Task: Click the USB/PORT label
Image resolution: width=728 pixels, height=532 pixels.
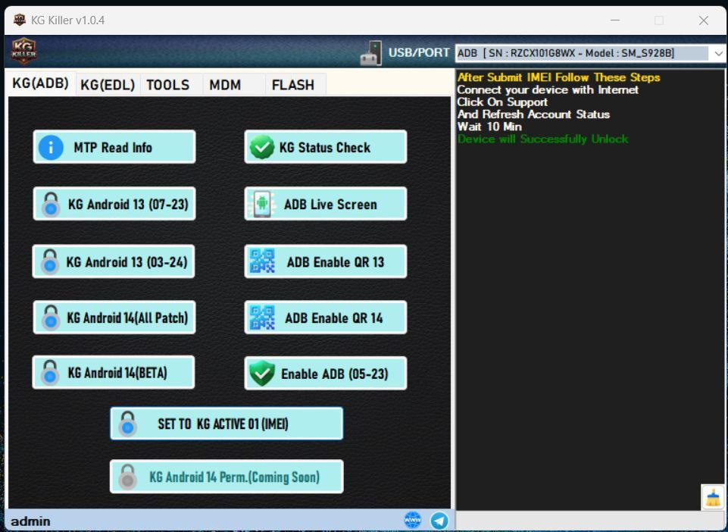Action: (x=419, y=52)
